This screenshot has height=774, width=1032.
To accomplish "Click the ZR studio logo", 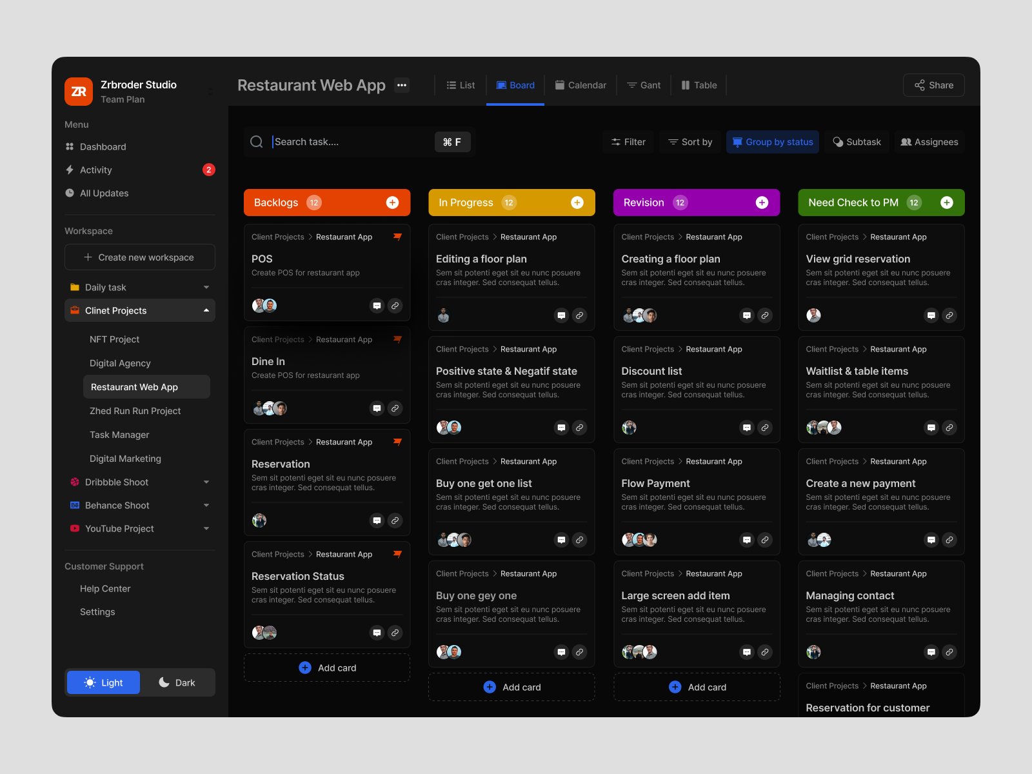I will [79, 92].
